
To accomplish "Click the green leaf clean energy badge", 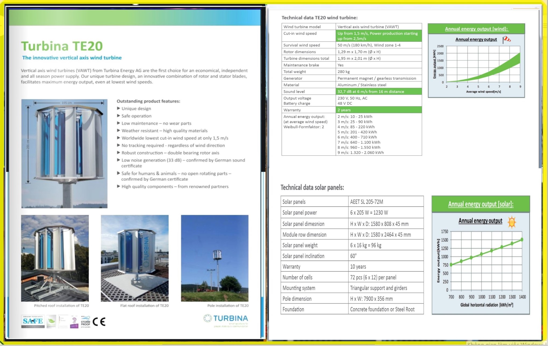I will tap(51, 321).
